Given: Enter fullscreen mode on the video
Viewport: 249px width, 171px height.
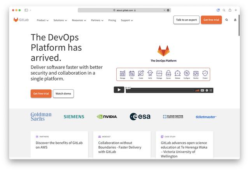Looking at the screenshot, I should [x=211, y=90].
